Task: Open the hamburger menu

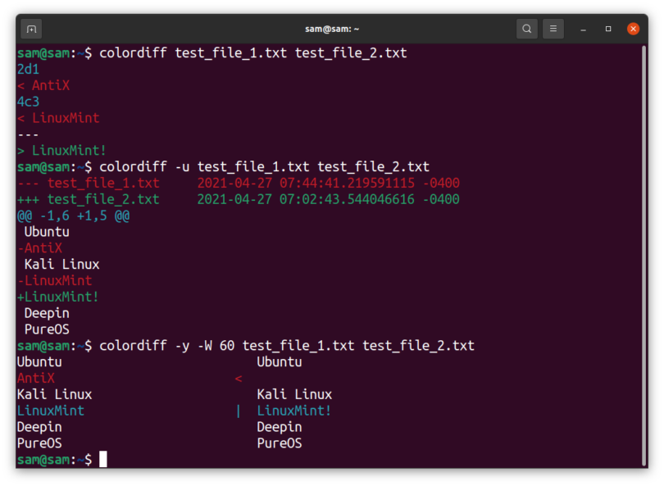Action: [x=553, y=28]
